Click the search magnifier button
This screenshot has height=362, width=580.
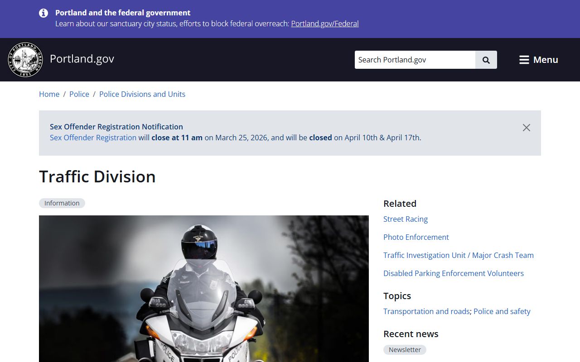click(486, 60)
